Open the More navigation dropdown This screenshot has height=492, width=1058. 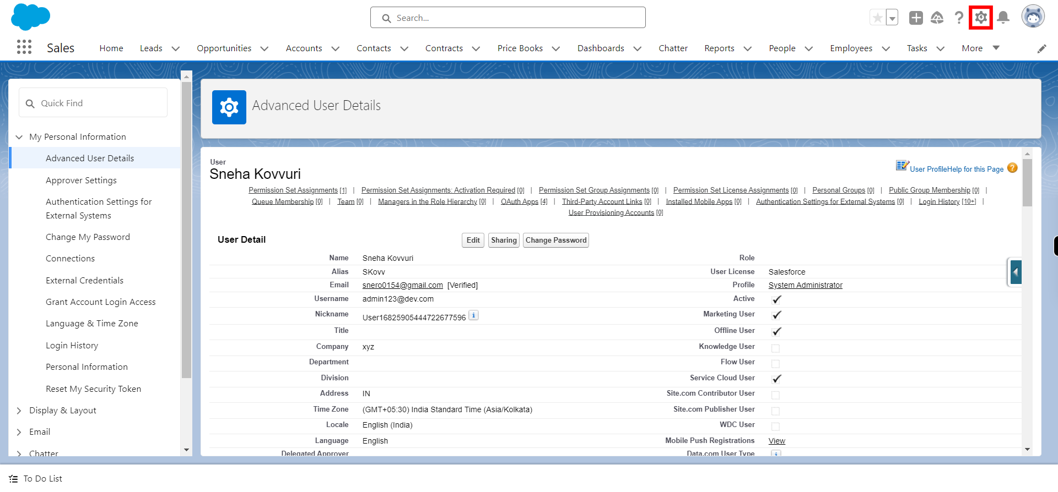(980, 48)
